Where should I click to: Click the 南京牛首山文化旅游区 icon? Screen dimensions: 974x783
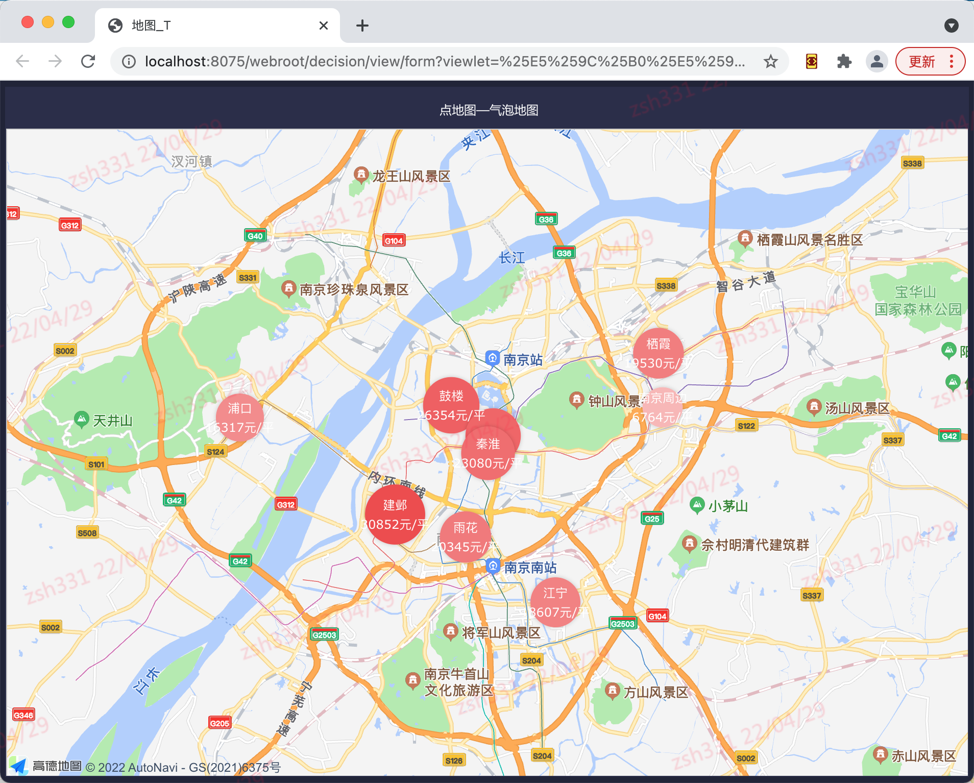(412, 680)
